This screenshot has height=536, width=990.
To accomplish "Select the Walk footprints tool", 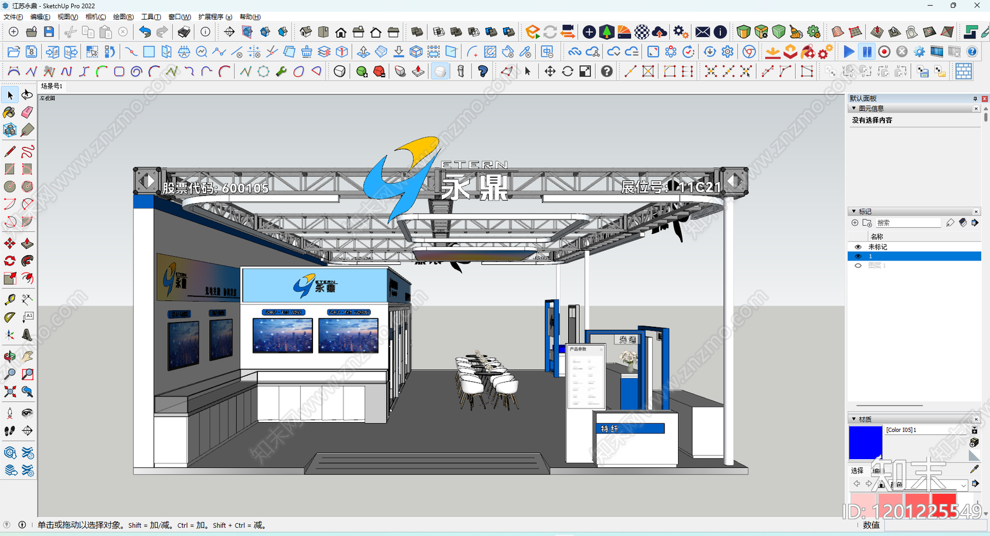I will [10, 430].
